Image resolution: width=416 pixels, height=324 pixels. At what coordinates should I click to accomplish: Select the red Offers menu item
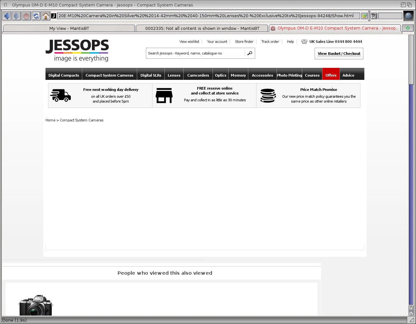331,75
